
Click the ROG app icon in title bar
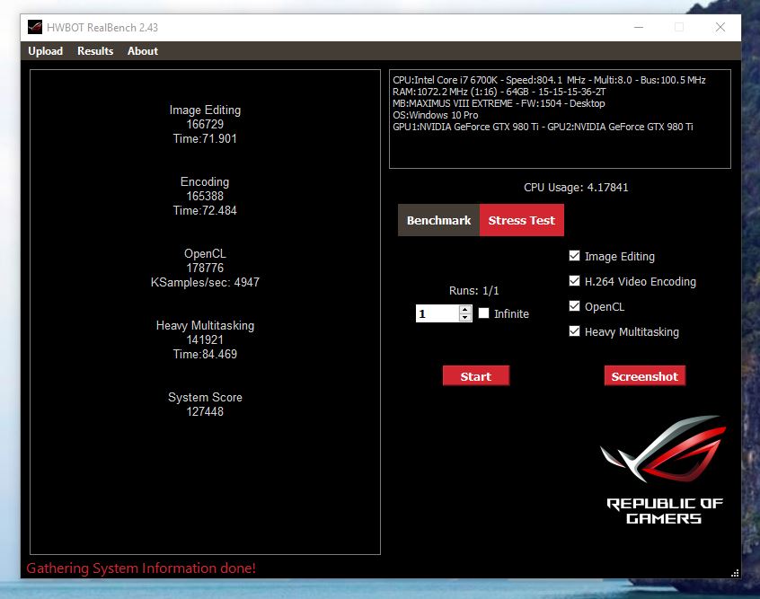(35, 27)
